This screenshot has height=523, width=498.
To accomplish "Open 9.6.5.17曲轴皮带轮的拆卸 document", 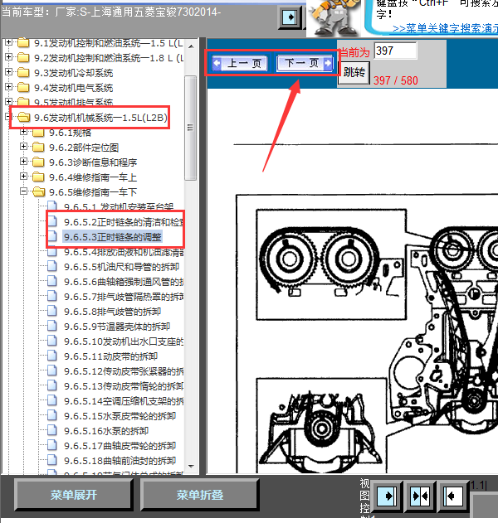I will pyautogui.click(x=120, y=446).
